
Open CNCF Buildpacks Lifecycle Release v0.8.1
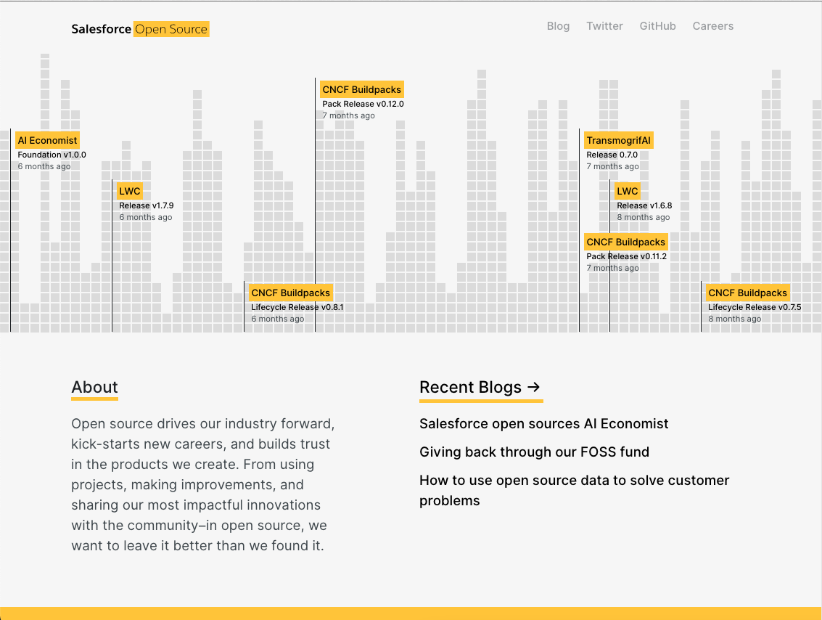tap(290, 293)
